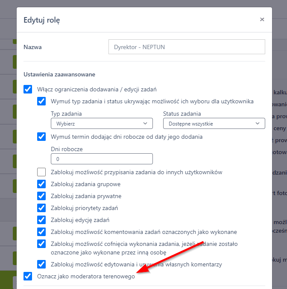Uncheck Włącz ograniczenia dodawania / edycji zadań

[28, 89]
